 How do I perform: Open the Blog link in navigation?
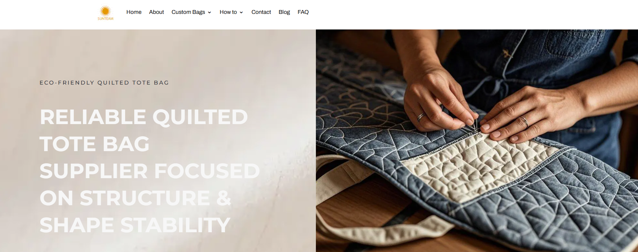pos(284,12)
